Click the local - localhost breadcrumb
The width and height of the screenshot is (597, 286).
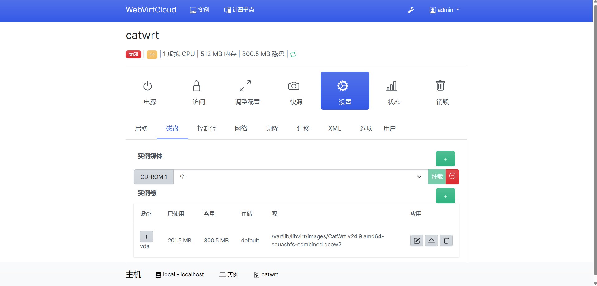(x=180, y=274)
